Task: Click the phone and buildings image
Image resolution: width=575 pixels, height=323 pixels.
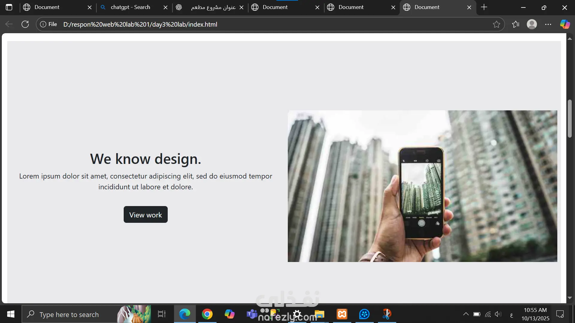Action: [422, 186]
